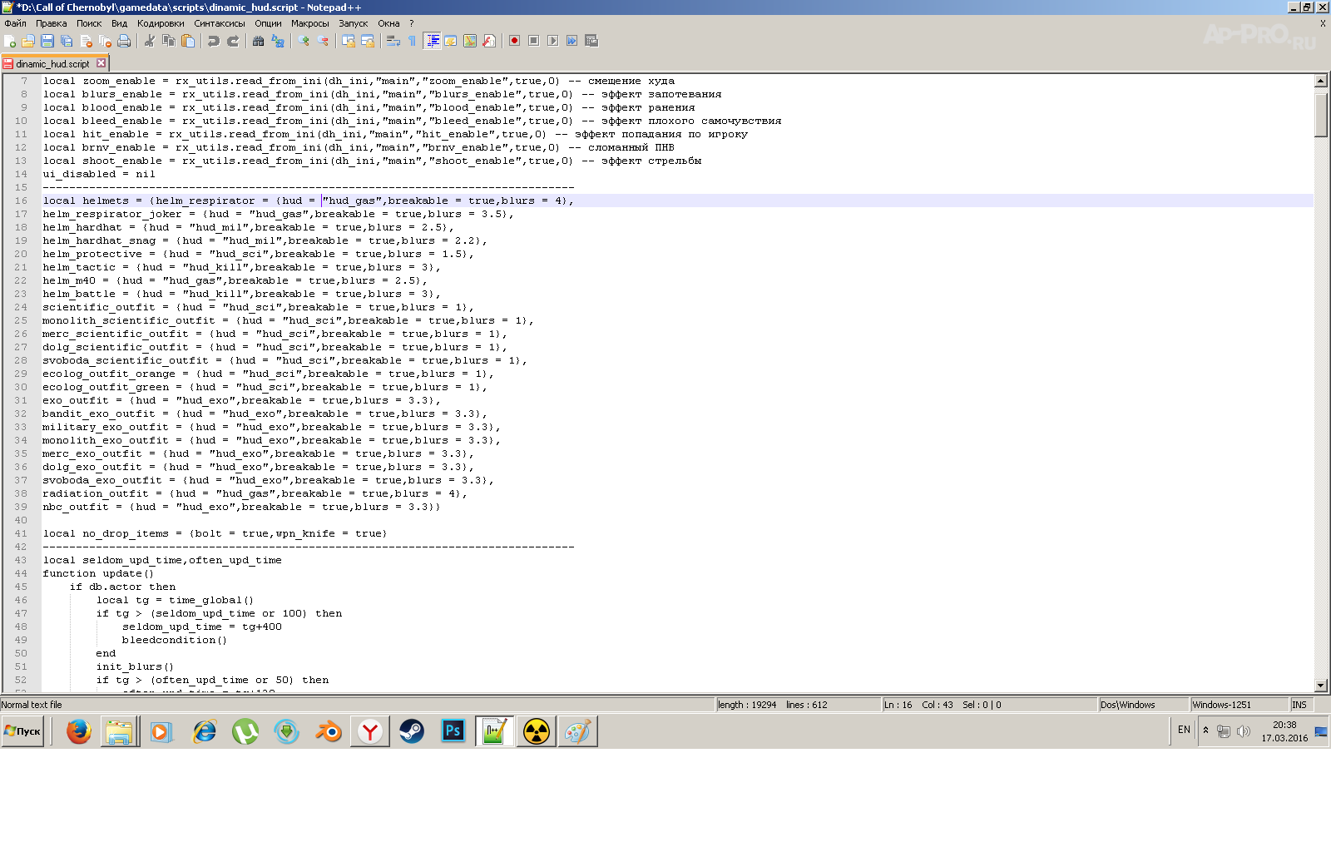The image size is (1331, 852).
Task: Click the Пуск start button
Action: (x=22, y=731)
